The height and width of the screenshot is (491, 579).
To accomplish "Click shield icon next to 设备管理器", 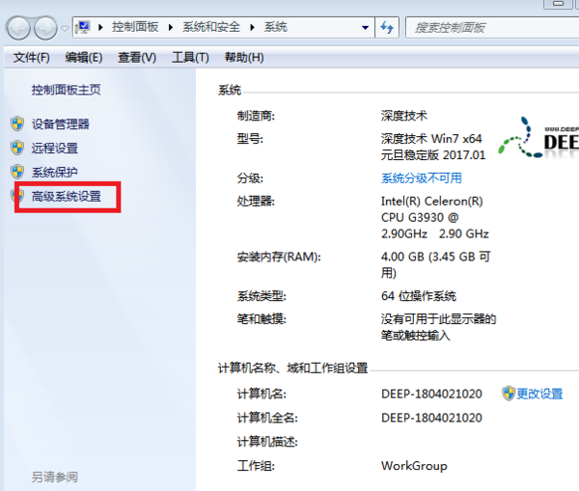I will click(x=17, y=123).
